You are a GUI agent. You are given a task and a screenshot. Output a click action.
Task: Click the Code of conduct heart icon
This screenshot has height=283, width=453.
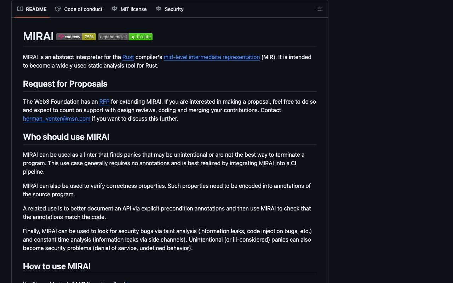coord(58,9)
